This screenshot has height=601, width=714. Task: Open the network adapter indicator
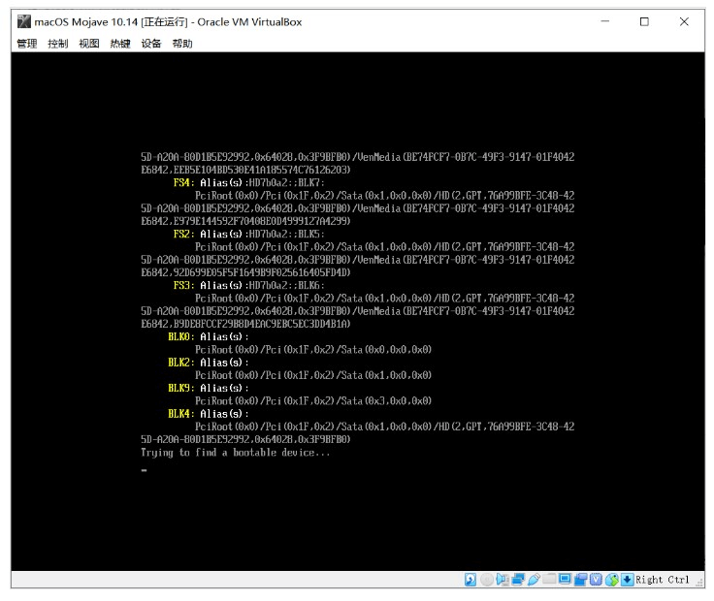[518, 580]
